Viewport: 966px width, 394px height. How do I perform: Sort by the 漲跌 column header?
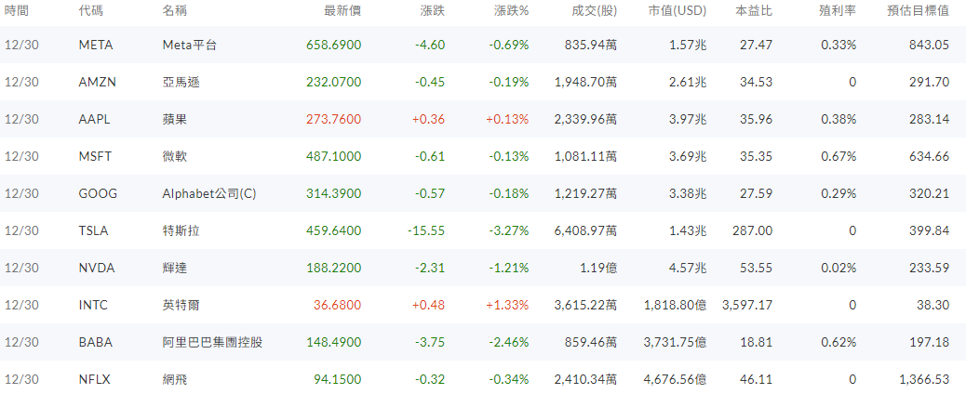pos(433,11)
